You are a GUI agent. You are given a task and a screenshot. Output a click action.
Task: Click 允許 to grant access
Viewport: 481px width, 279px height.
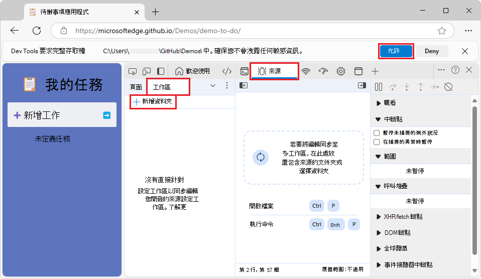[396, 51]
